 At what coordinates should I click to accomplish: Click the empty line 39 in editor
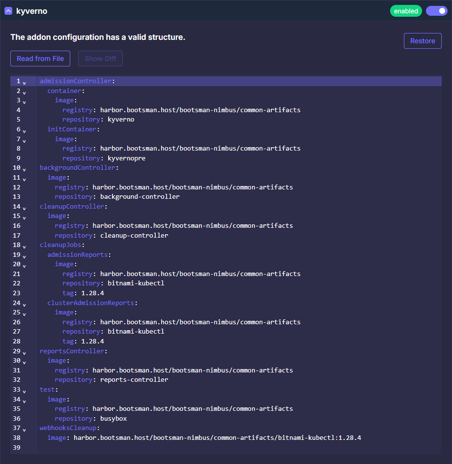click(x=197, y=447)
